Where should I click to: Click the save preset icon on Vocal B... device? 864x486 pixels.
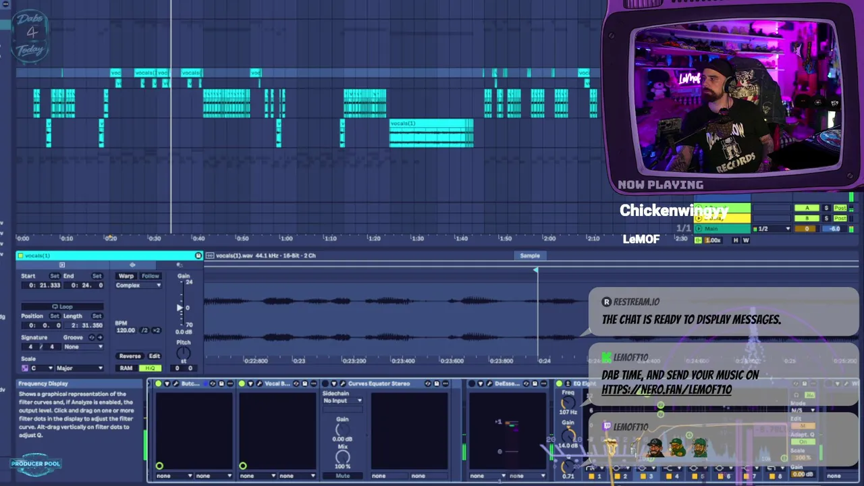tap(305, 383)
